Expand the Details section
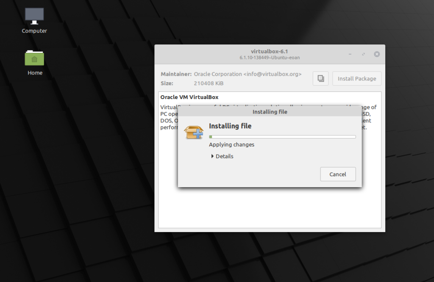 [x=222, y=156]
